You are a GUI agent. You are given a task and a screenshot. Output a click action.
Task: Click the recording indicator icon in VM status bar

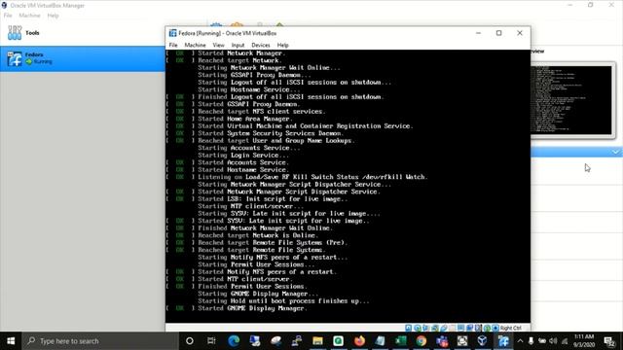469,328
